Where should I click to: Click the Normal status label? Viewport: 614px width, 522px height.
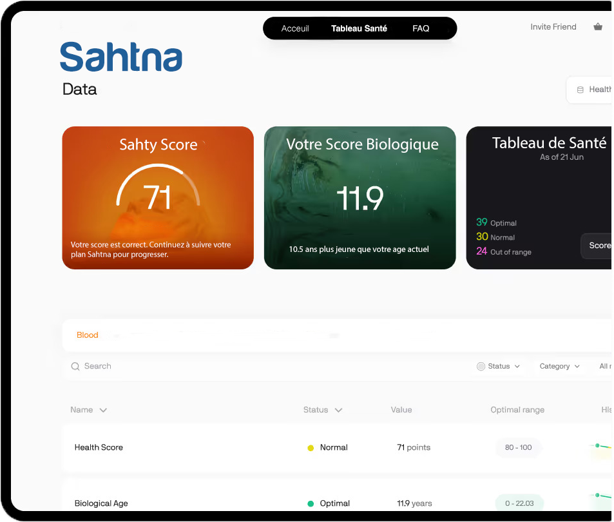[x=334, y=447]
